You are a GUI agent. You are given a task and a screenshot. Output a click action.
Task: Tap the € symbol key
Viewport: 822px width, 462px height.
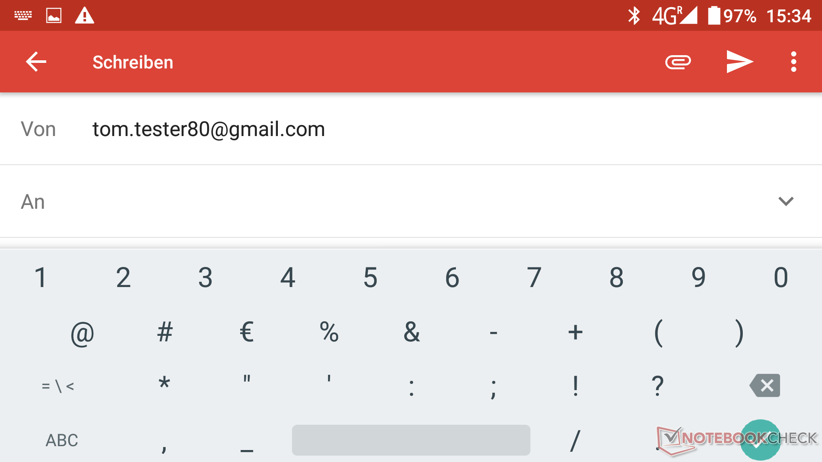click(x=247, y=332)
